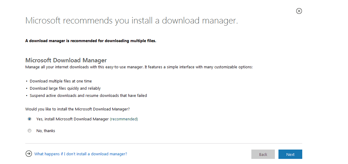Click the "Manage all your internet downloads" description
This screenshot has height=164, width=348.
pos(139,67)
